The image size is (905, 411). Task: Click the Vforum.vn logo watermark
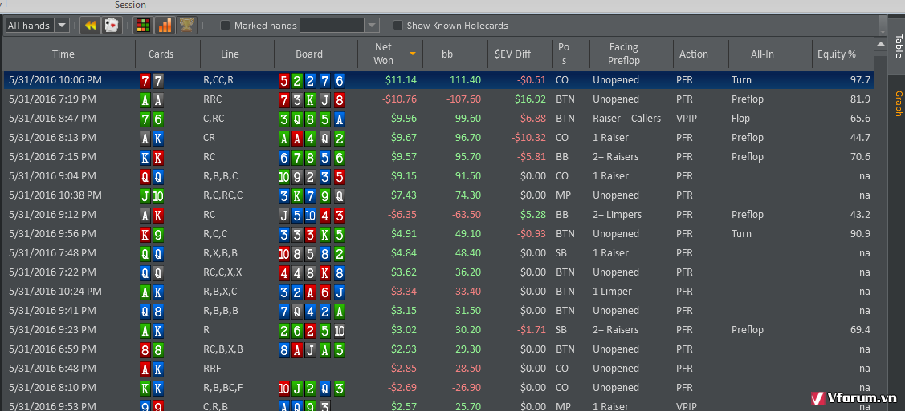coord(855,397)
